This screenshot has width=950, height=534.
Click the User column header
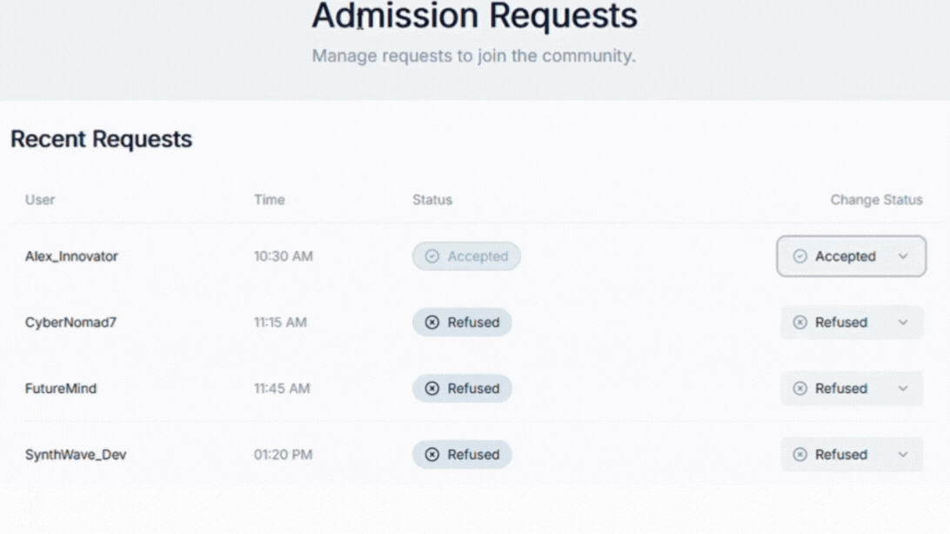pyautogui.click(x=40, y=200)
